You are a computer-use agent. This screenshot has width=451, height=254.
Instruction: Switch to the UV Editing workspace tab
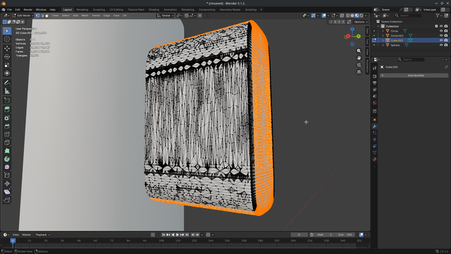(116, 9)
